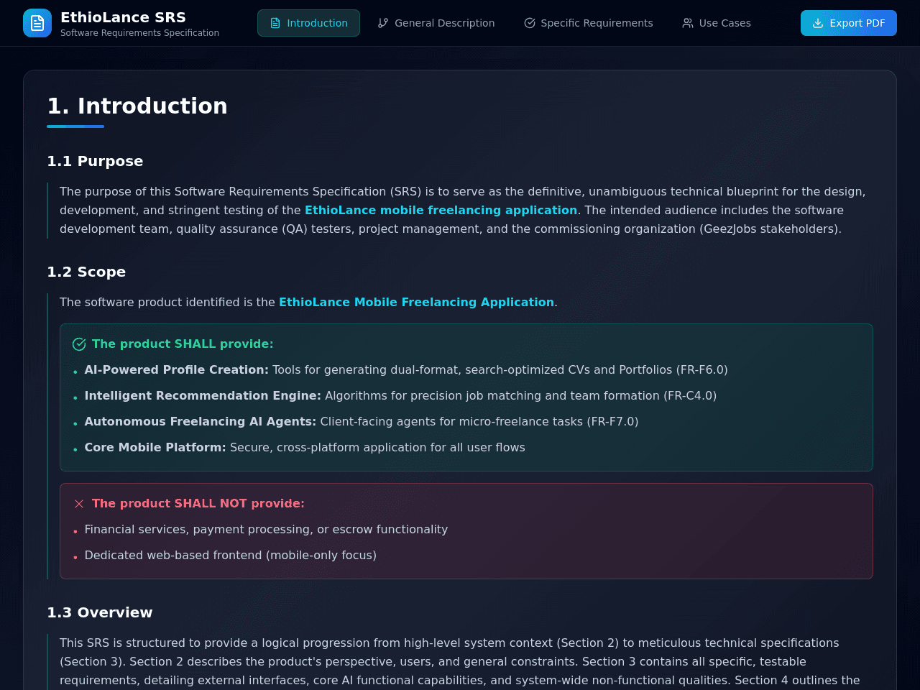
Task: Click the Export PDF button
Action: click(x=849, y=23)
